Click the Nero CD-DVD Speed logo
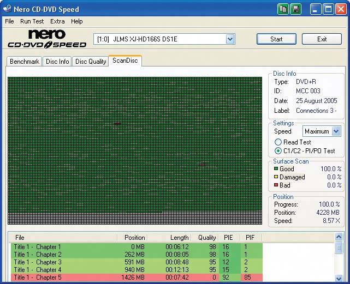 point(46,39)
